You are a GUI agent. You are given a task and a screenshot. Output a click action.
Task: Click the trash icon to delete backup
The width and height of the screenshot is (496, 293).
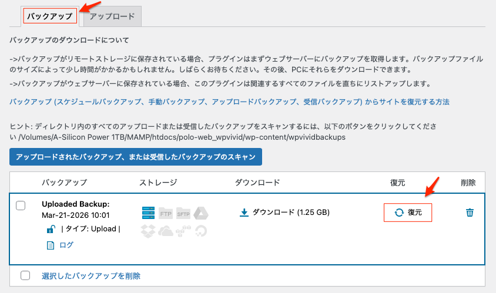pyautogui.click(x=470, y=213)
